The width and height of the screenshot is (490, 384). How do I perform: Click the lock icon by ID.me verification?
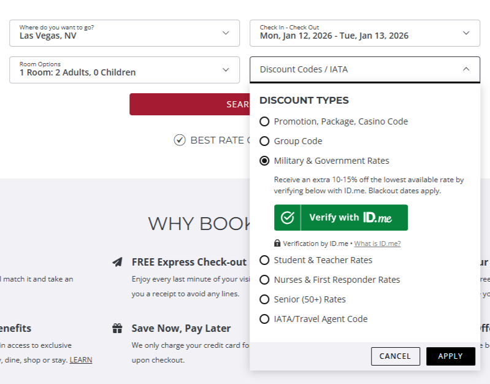point(277,244)
